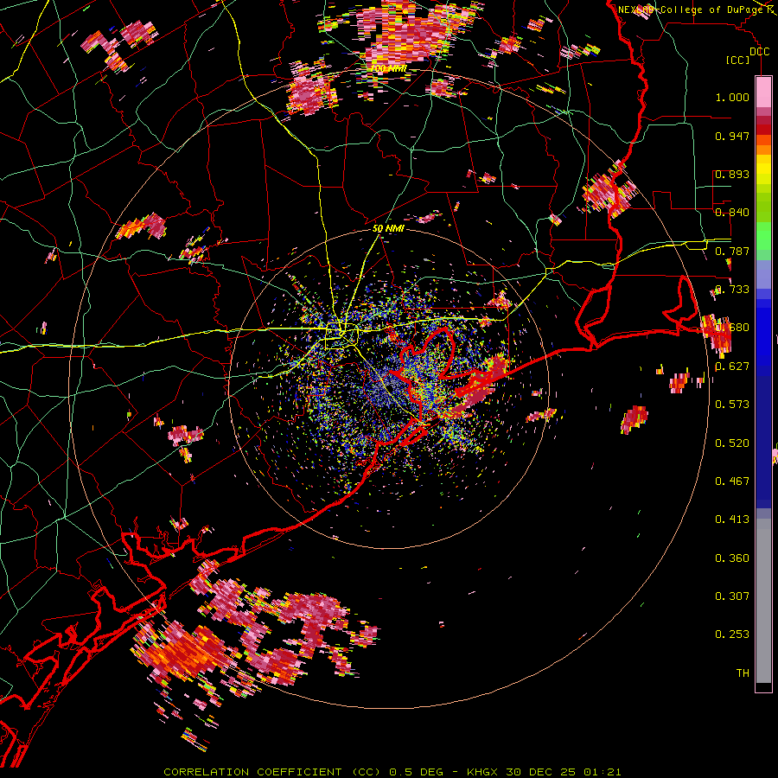Select the 0.947 scale value
Screen dimensions: 778x778
click(732, 136)
